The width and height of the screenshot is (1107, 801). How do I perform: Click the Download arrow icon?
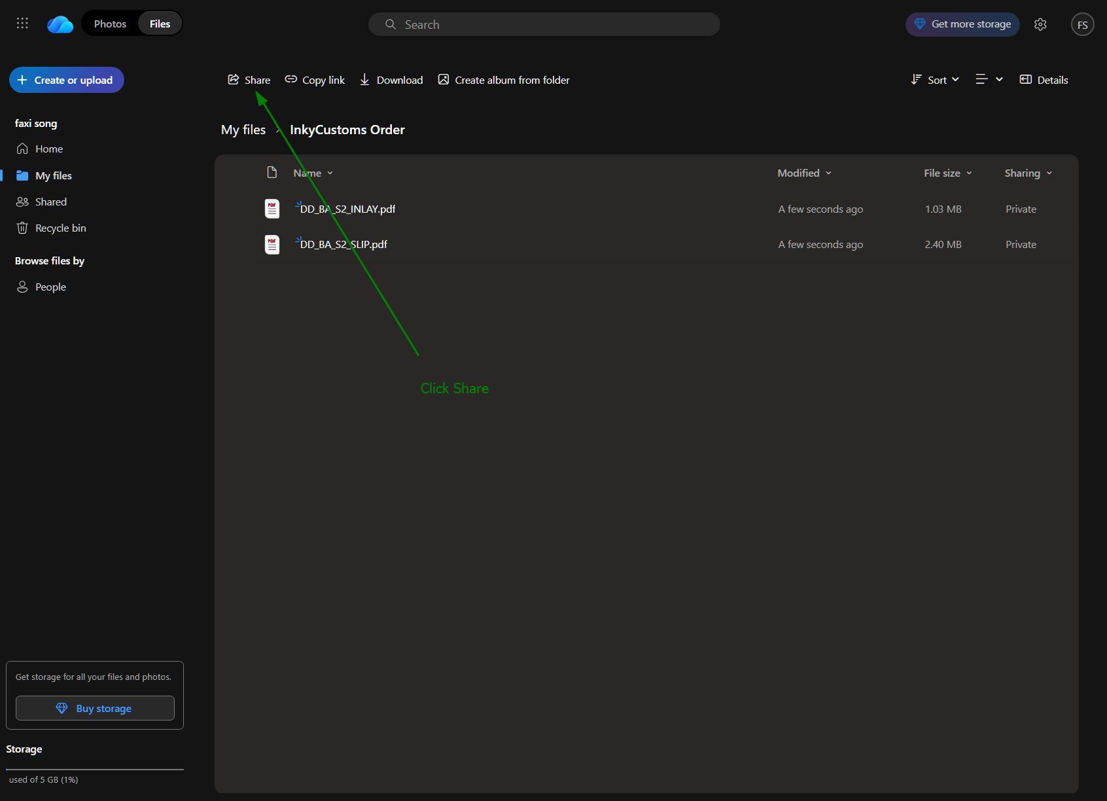[364, 80]
